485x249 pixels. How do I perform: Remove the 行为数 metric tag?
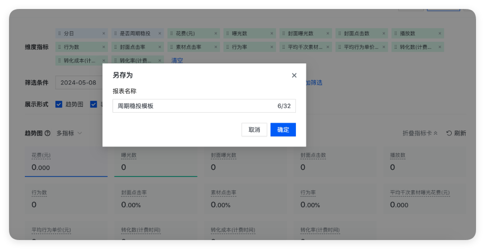[x=104, y=47]
